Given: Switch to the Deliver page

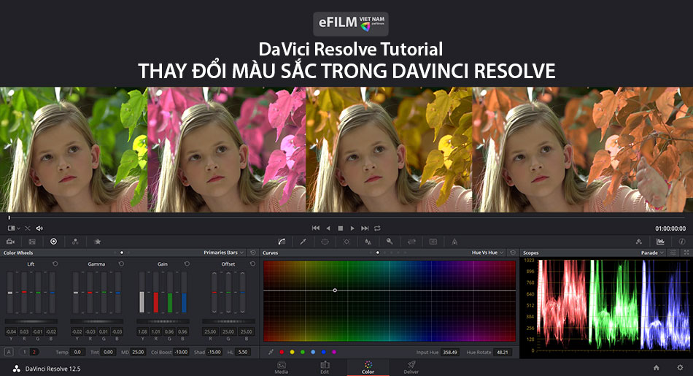Looking at the screenshot, I should [x=411, y=367].
